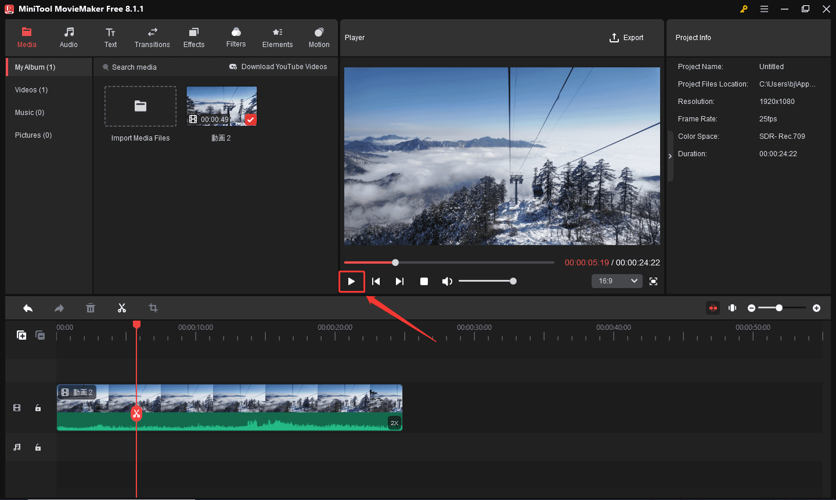
Task: Split clip with scissors tool
Action: [122, 308]
